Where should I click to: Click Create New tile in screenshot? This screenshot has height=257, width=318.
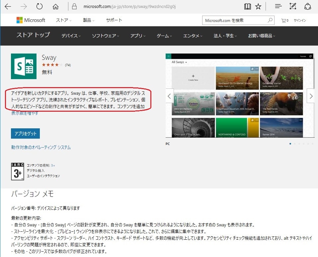point(193,78)
